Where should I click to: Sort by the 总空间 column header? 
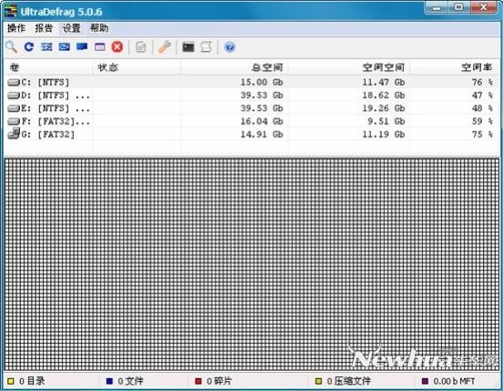234,67
